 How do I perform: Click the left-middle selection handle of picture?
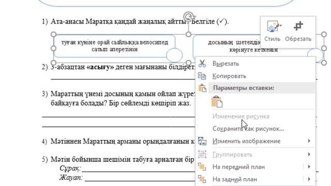coord(54,48)
